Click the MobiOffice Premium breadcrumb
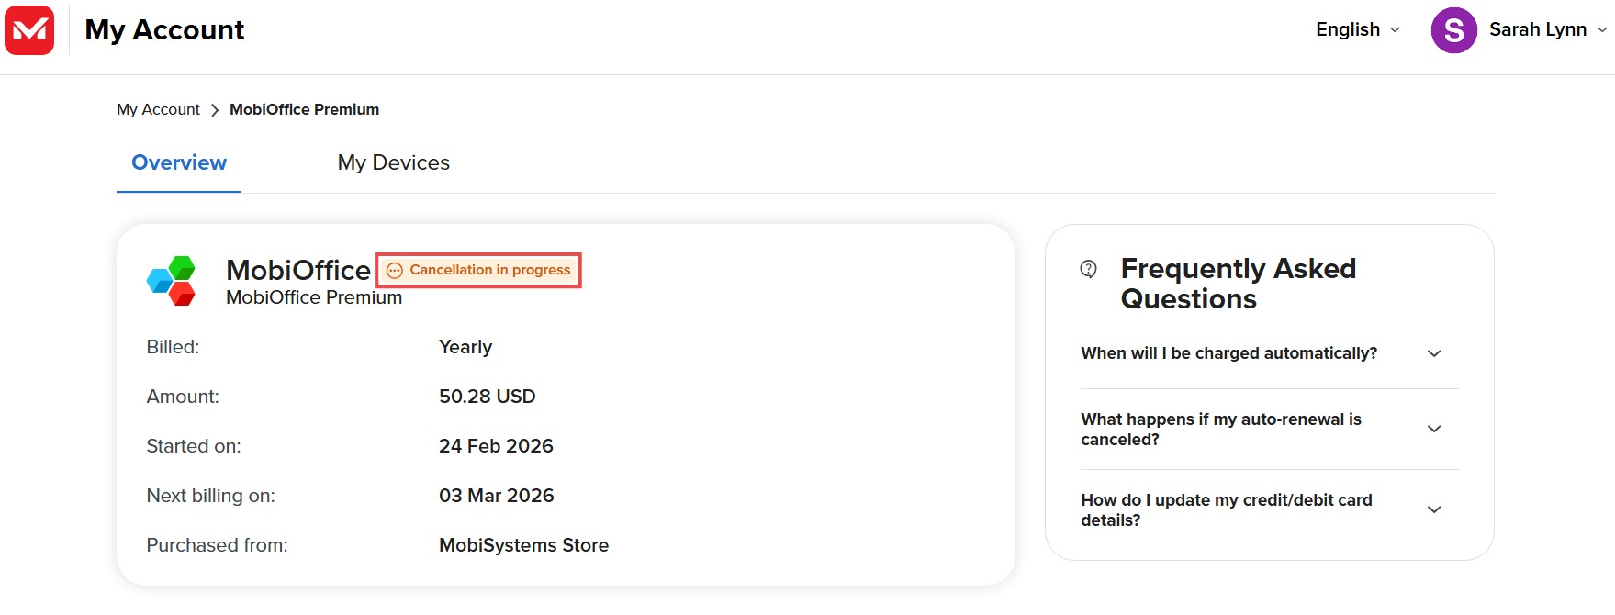The height and width of the screenshot is (615, 1615). tap(304, 109)
